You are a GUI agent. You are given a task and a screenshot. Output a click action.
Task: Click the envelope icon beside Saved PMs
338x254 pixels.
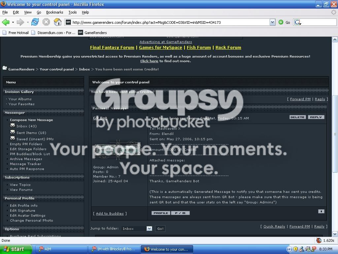(13, 138)
